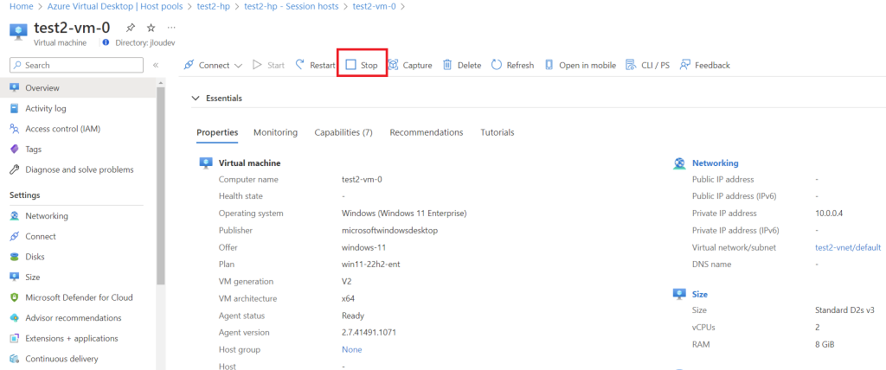
Task: Click the Connect toolbar icon
Action: (189, 65)
